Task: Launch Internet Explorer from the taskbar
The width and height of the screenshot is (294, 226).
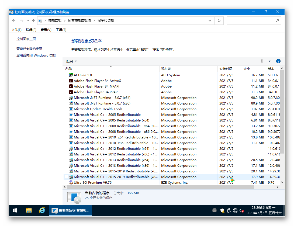Action: click(x=42, y=210)
